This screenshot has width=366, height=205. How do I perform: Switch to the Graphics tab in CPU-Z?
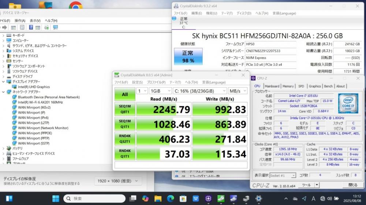pos(315,86)
